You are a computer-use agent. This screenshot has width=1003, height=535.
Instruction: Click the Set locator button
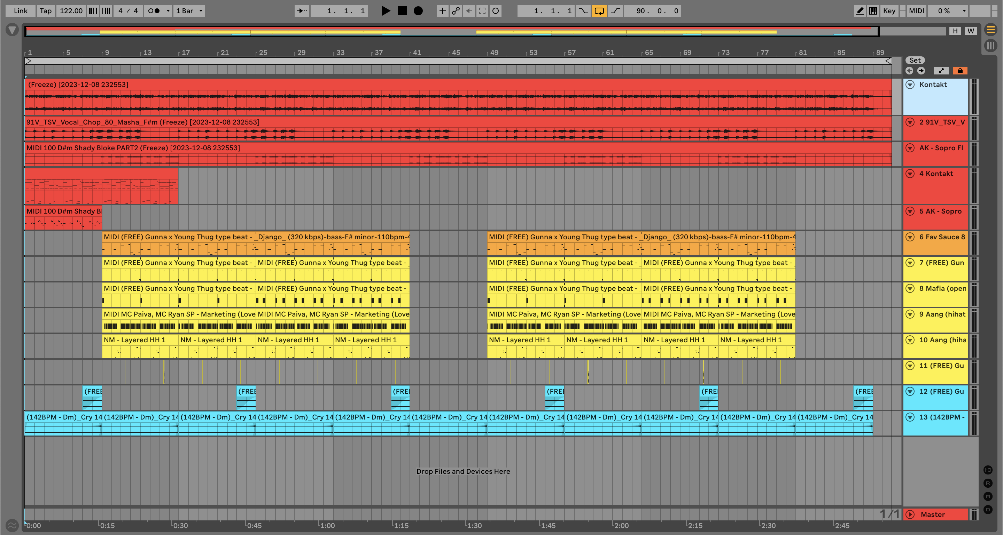click(915, 60)
